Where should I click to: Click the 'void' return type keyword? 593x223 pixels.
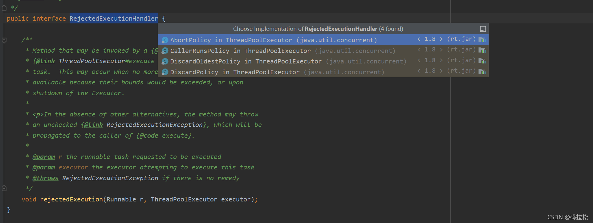(29, 199)
